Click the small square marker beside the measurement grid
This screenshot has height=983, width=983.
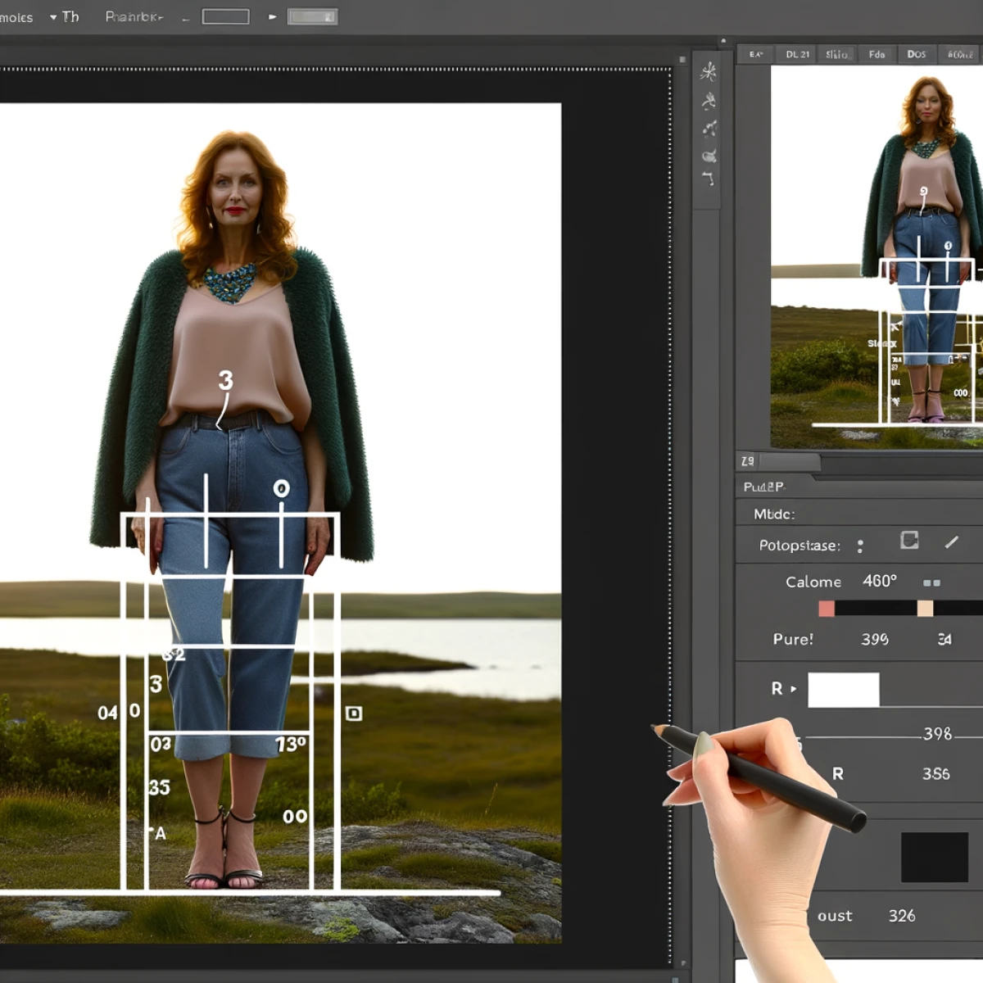pos(353,713)
